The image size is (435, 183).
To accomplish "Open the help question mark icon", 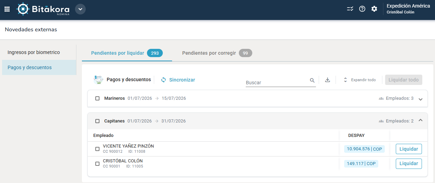I will [362, 9].
